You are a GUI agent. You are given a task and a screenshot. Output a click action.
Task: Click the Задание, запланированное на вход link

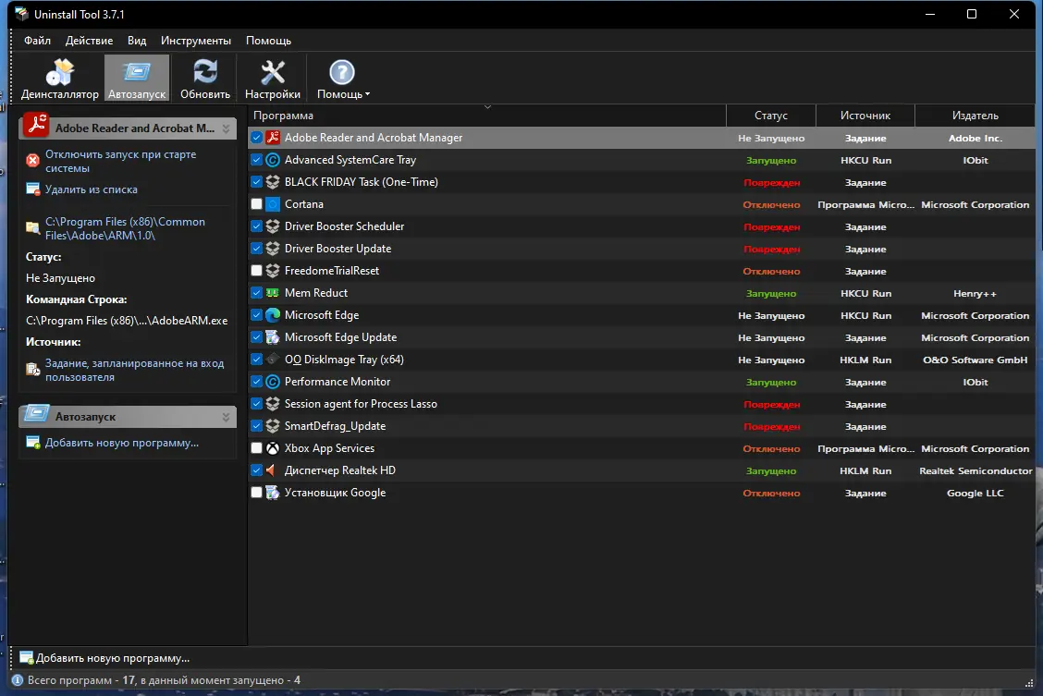point(134,371)
